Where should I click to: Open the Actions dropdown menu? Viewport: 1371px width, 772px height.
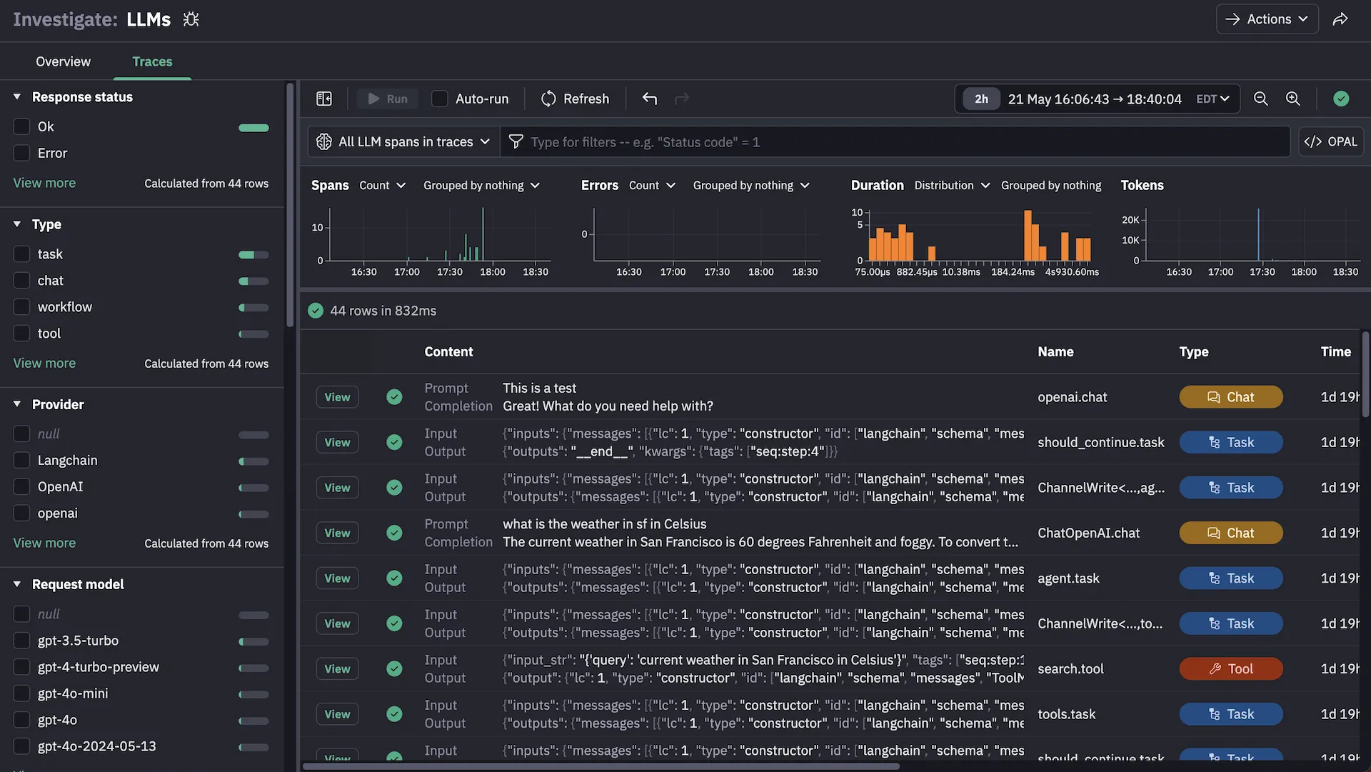tap(1267, 19)
